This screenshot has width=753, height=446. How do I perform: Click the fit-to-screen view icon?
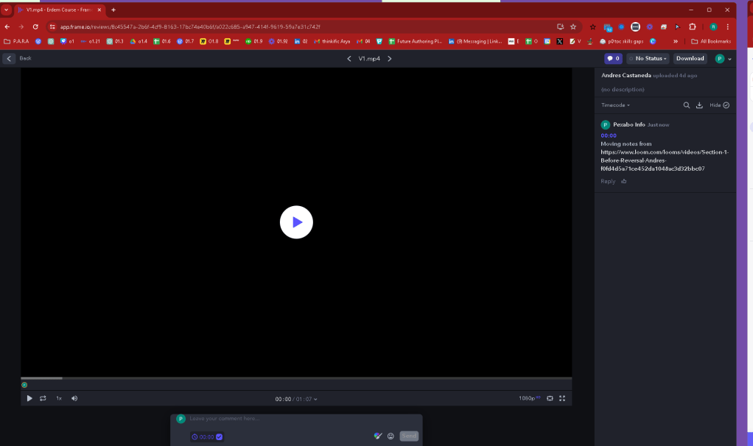550,398
